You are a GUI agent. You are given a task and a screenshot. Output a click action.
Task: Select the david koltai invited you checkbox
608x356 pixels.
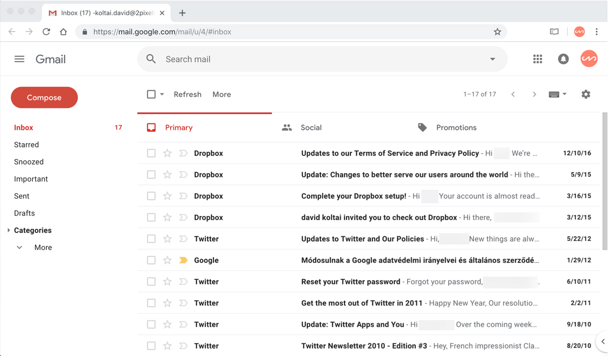[151, 217]
